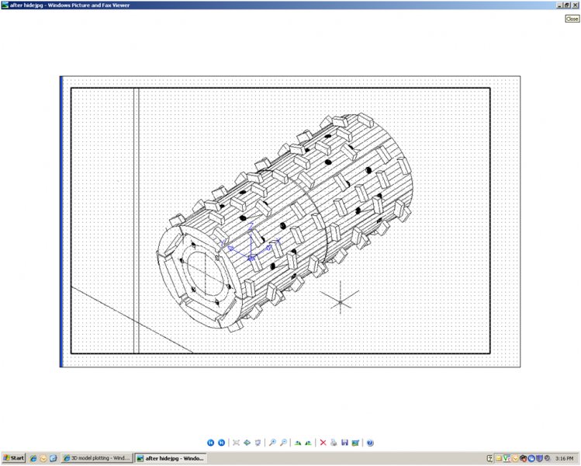Show image at actual size
This screenshot has width=581, height=466.
tap(247, 443)
